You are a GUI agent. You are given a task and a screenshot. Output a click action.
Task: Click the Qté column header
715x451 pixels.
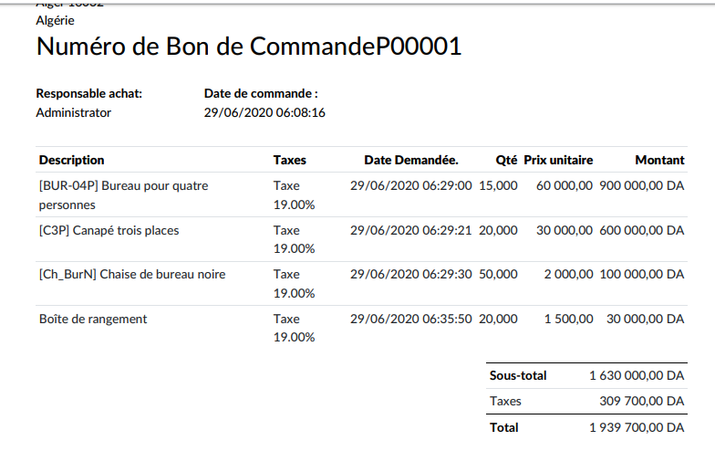coord(506,160)
